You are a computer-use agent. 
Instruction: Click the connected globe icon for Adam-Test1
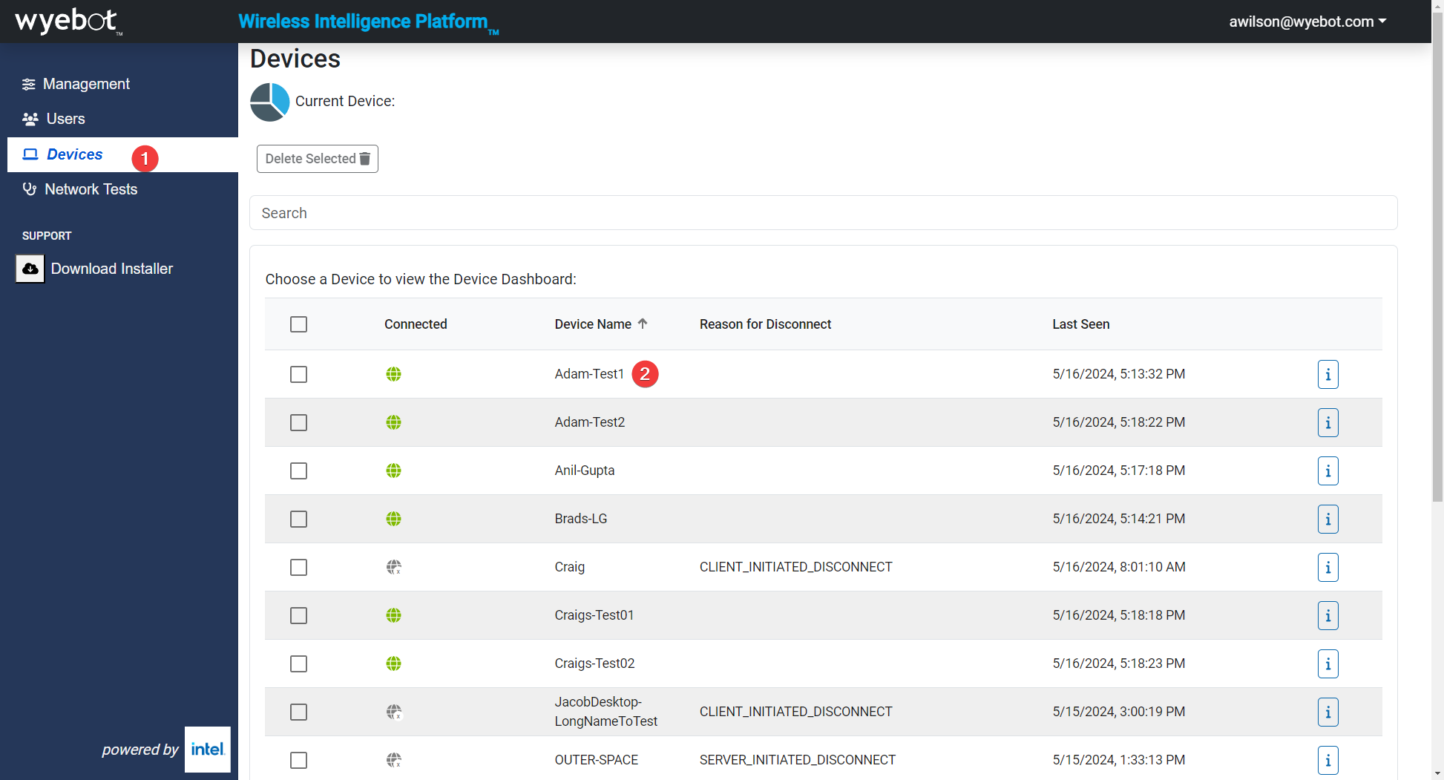[393, 374]
